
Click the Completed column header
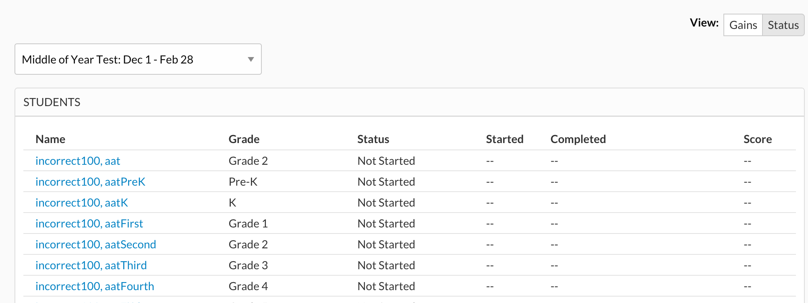pos(578,139)
